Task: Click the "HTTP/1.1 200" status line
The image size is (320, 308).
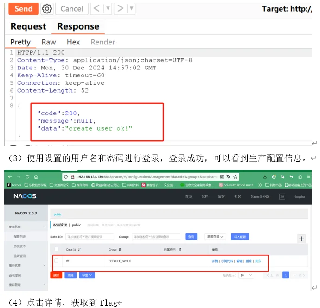Action: tap(41, 53)
